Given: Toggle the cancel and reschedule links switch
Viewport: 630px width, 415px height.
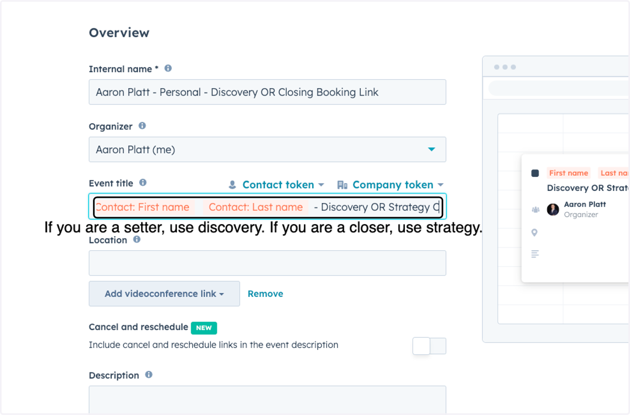Looking at the screenshot, I should [429, 346].
